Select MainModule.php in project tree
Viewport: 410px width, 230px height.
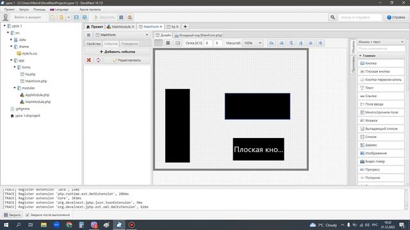[35, 102]
